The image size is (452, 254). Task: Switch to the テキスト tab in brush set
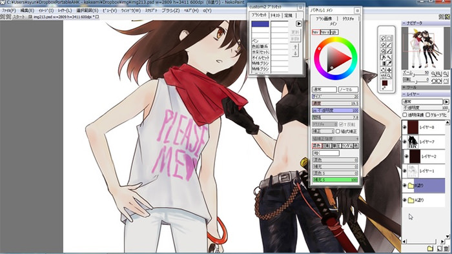(275, 15)
